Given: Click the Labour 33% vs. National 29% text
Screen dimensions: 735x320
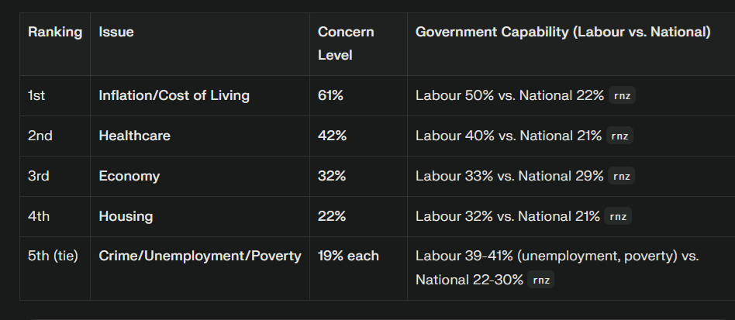Looking at the screenshot, I should click(x=509, y=177).
